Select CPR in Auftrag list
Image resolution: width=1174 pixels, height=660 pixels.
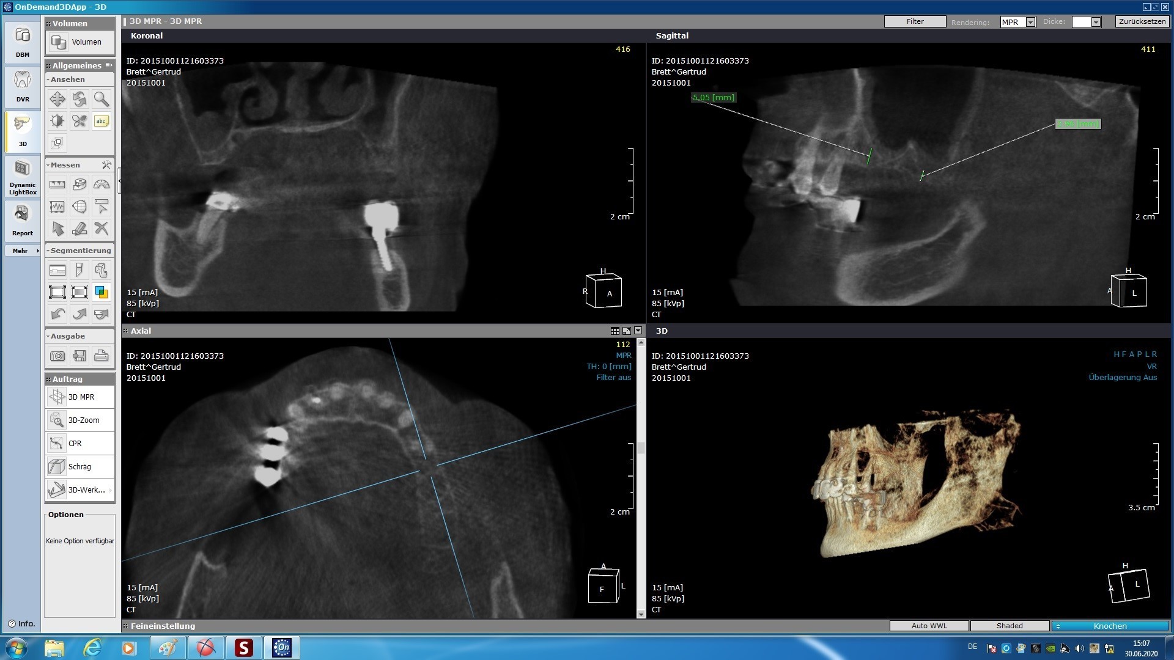tap(79, 444)
